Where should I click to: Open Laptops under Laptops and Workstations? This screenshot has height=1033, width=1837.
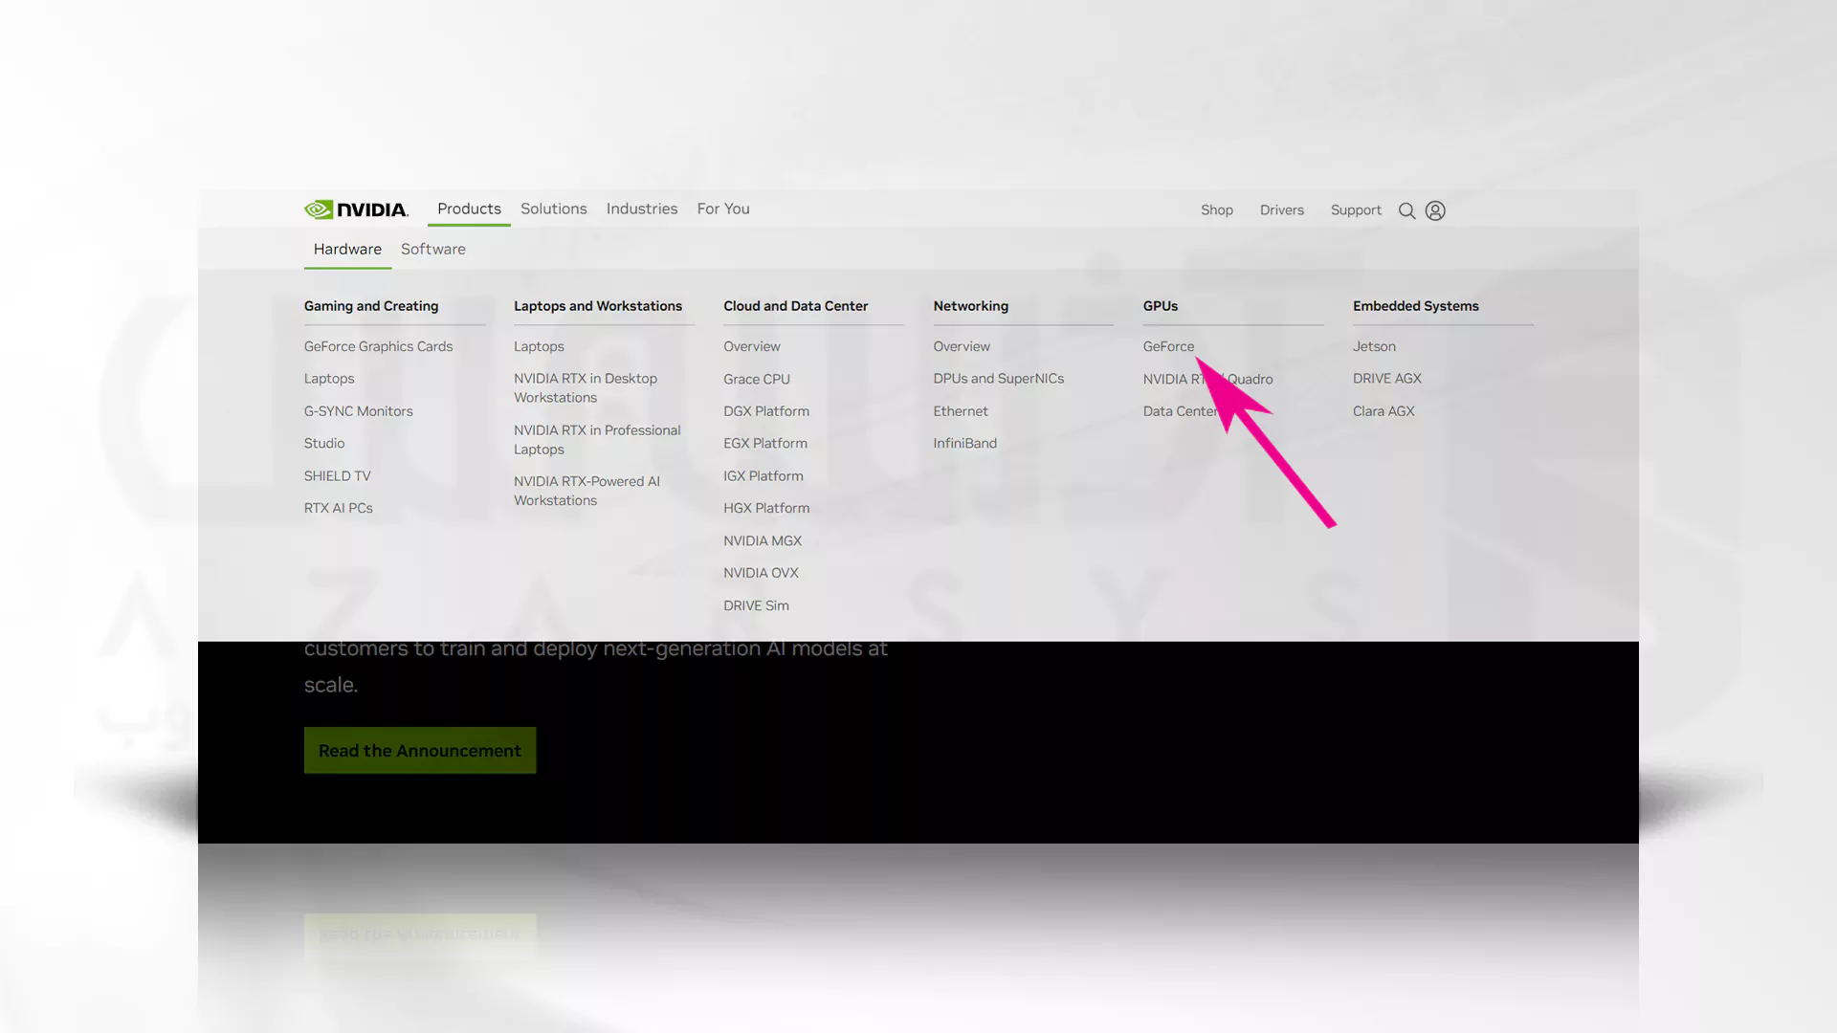pos(539,346)
